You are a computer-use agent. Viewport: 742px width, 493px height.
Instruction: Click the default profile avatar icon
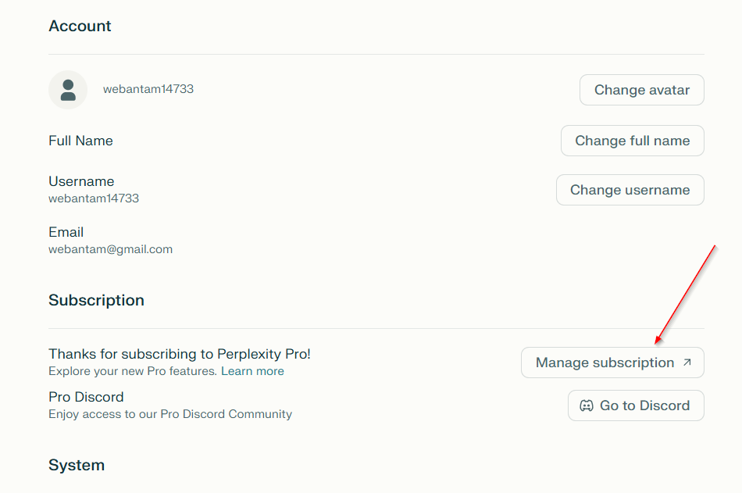[x=68, y=90]
